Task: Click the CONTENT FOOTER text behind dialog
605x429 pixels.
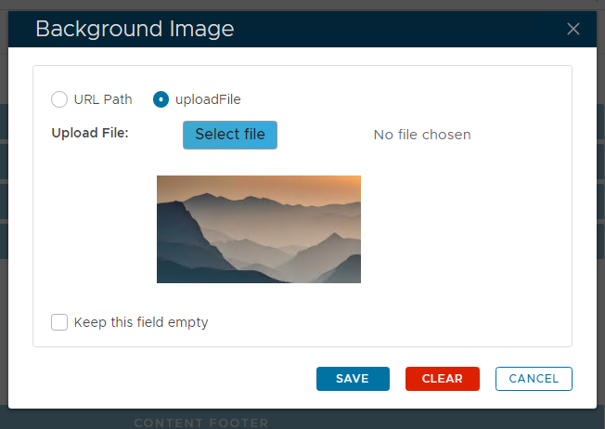Action: pos(201,423)
